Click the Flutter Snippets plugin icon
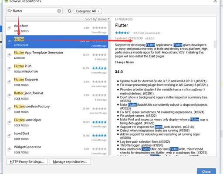 tap(10, 82)
